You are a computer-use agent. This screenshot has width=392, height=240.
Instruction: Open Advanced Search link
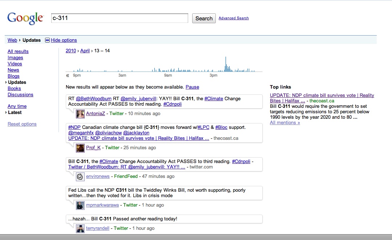pos(234,18)
